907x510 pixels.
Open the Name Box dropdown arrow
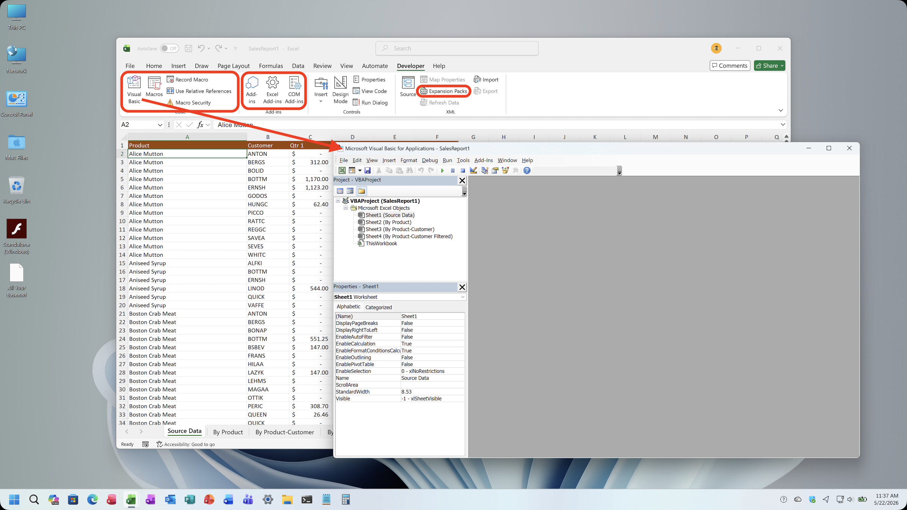click(x=160, y=125)
